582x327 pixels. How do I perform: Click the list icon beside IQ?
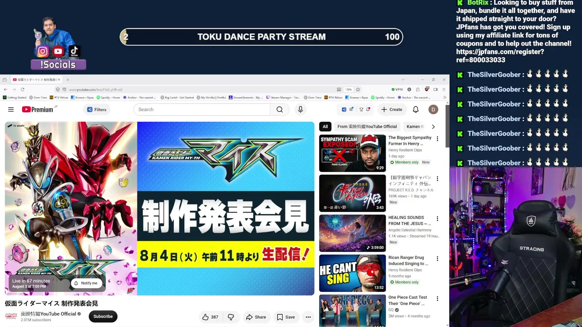[x=351, y=109]
